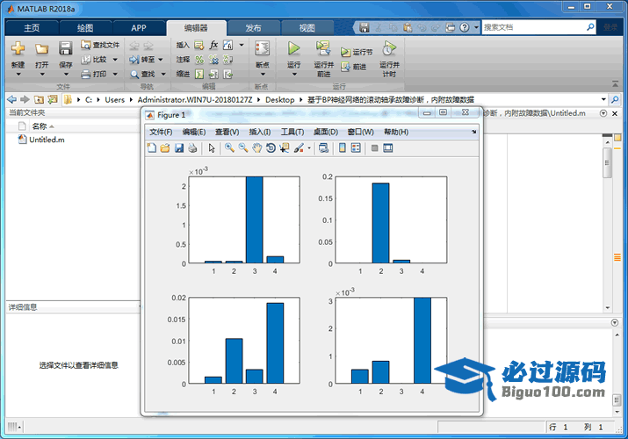
Task: Select the zoom in tool in Figure 1
Action: (229, 148)
